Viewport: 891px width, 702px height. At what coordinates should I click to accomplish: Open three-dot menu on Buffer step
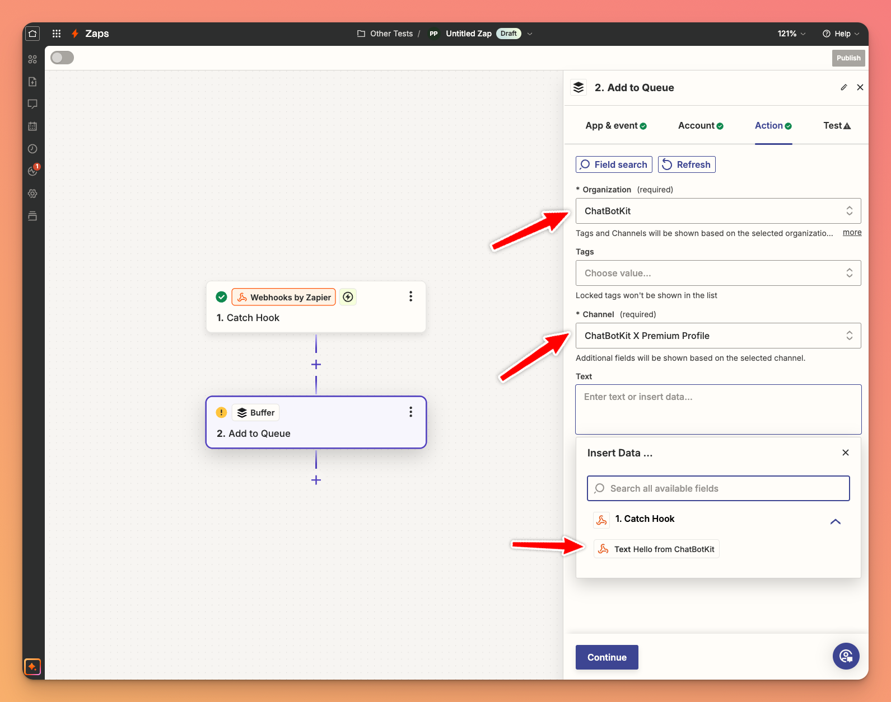[x=410, y=412]
